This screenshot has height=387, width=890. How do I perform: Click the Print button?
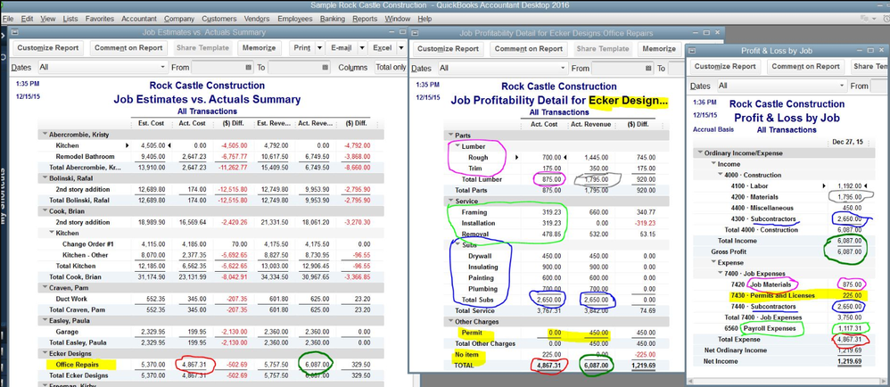302,48
